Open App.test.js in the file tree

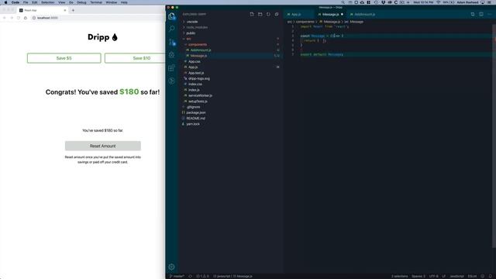click(x=196, y=73)
